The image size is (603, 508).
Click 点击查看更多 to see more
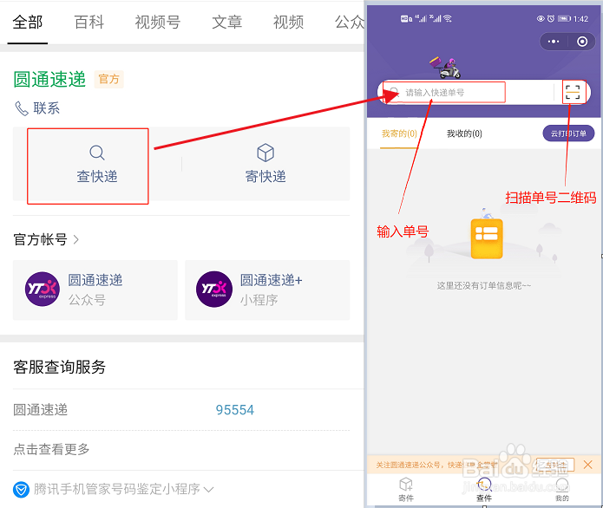coord(51,449)
